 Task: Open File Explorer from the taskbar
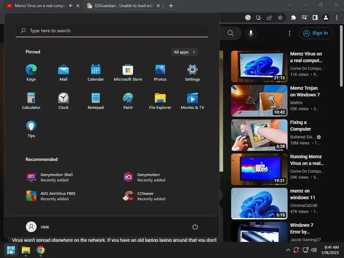[26, 250]
